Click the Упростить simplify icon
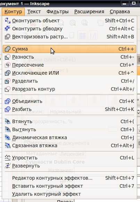This screenshot has height=202, width=140. point(7,158)
